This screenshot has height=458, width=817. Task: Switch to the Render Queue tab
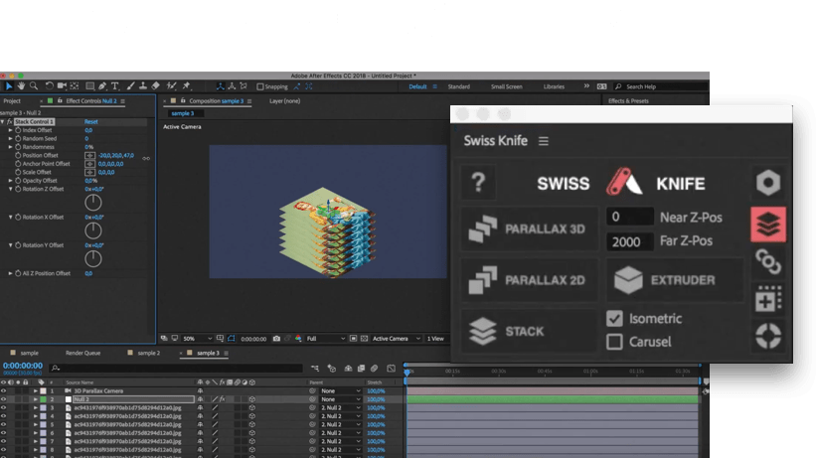[82, 353]
